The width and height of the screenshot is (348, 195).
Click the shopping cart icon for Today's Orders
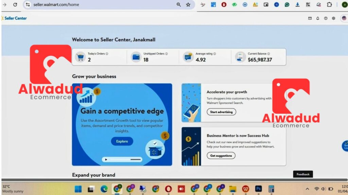80,57
